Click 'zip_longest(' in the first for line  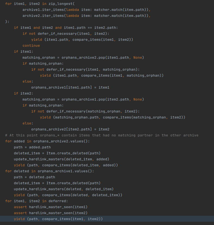coord(62,4)
